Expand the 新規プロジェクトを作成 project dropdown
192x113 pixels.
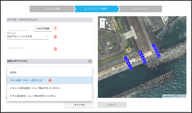pyautogui.click(x=28, y=37)
